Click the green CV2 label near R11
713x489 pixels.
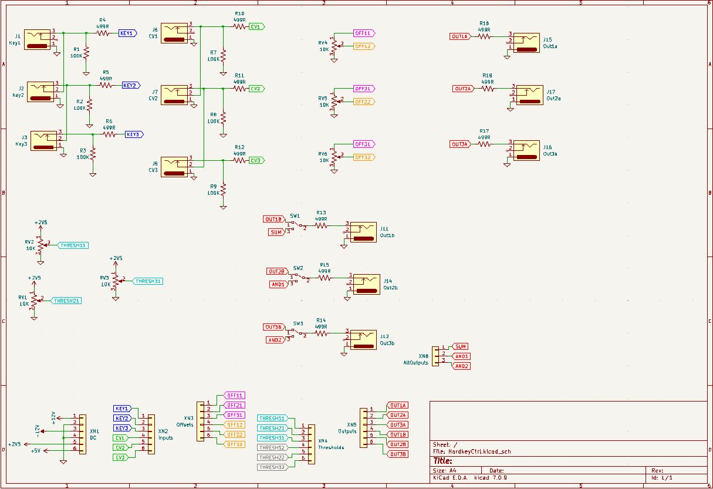(256, 89)
